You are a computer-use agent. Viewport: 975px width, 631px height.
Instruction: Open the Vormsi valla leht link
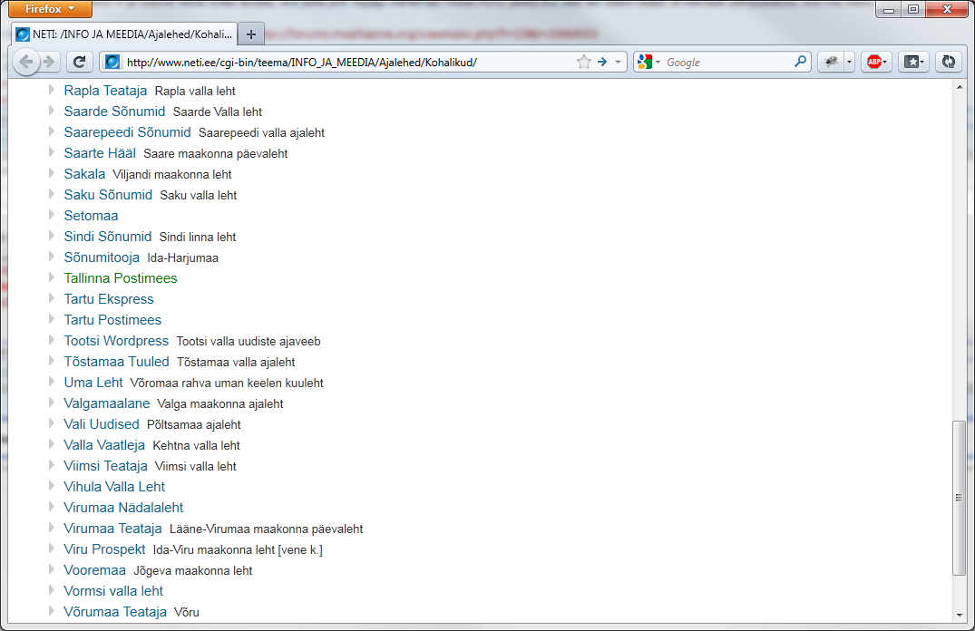click(113, 590)
